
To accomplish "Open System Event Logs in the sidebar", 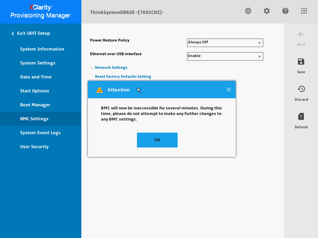I will click(x=40, y=133).
